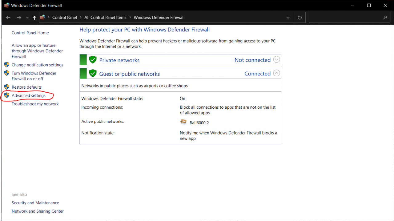Screen dimensions: 394x221
Task: Click the Forward navigation arrow
Action: tap(19, 18)
